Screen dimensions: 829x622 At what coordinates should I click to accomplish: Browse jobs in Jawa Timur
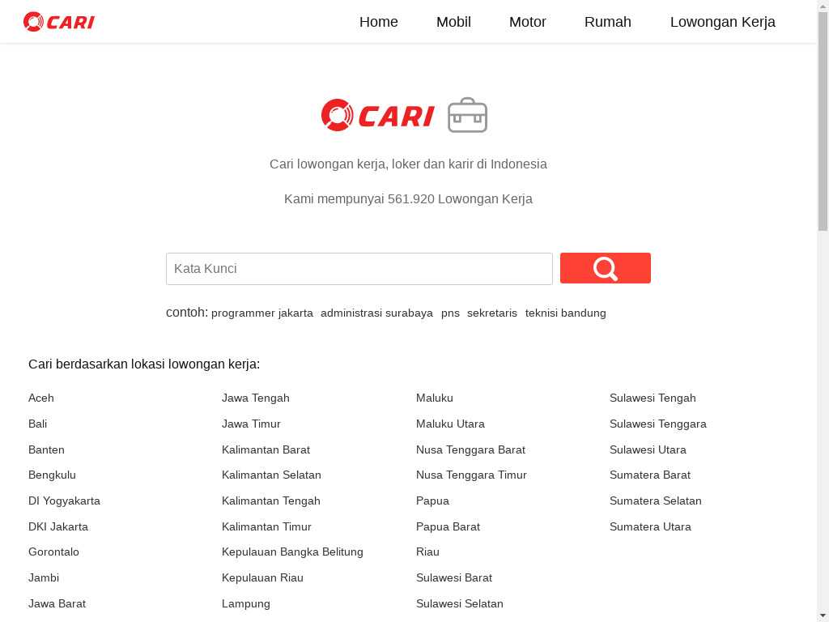pyautogui.click(x=252, y=424)
